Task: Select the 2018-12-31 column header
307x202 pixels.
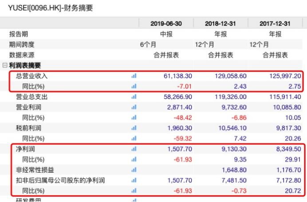Action: tap(220, 24)
